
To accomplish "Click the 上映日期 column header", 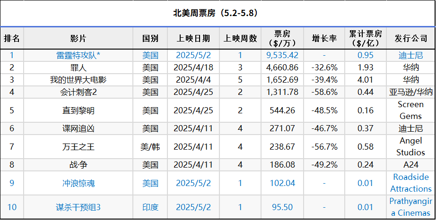I will point(193,38).
